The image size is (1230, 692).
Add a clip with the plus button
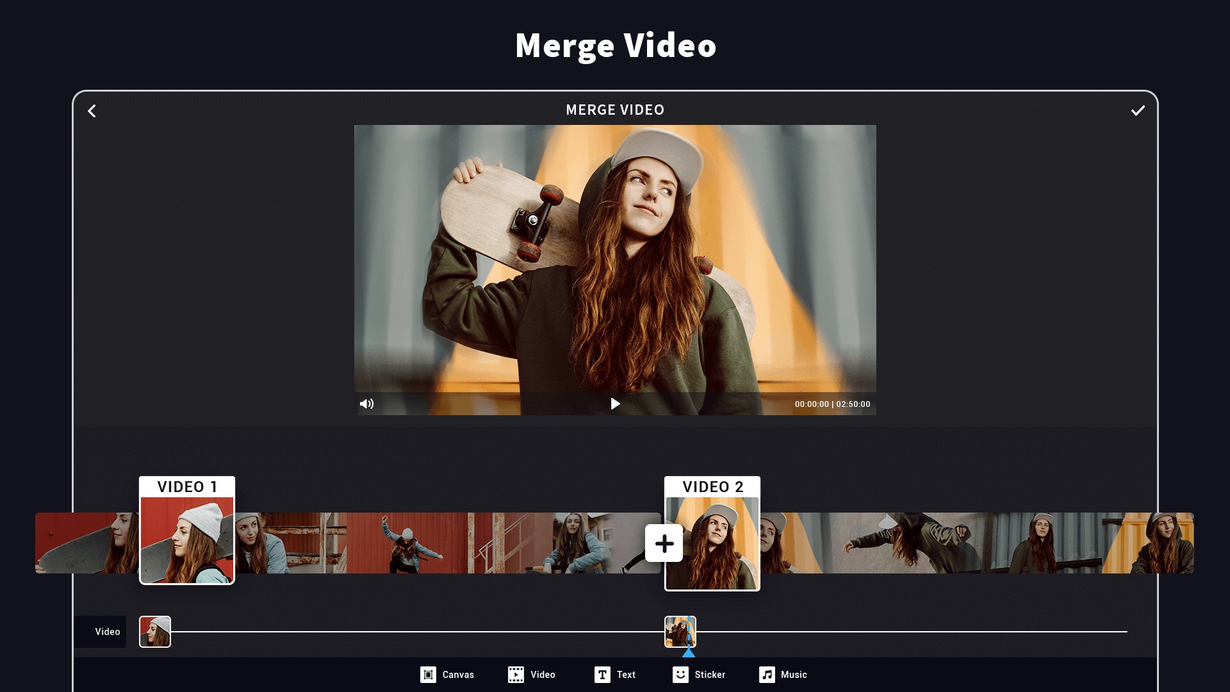(664, 543)
